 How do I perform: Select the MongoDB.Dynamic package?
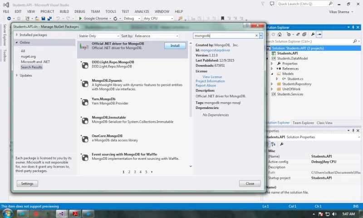(x=133, y=84)
